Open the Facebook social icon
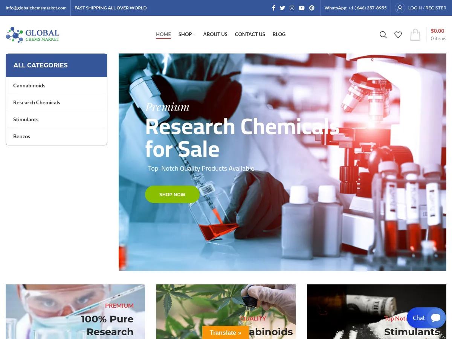The image size is (452, 339). 273,8
